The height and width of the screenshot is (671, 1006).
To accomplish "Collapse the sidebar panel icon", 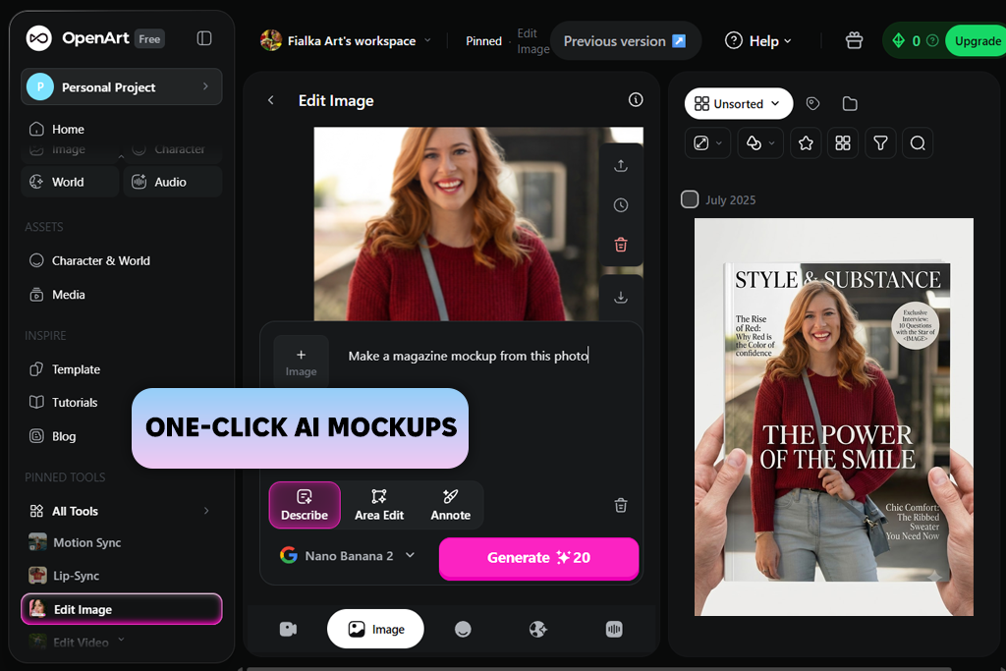I will point(204,38).
